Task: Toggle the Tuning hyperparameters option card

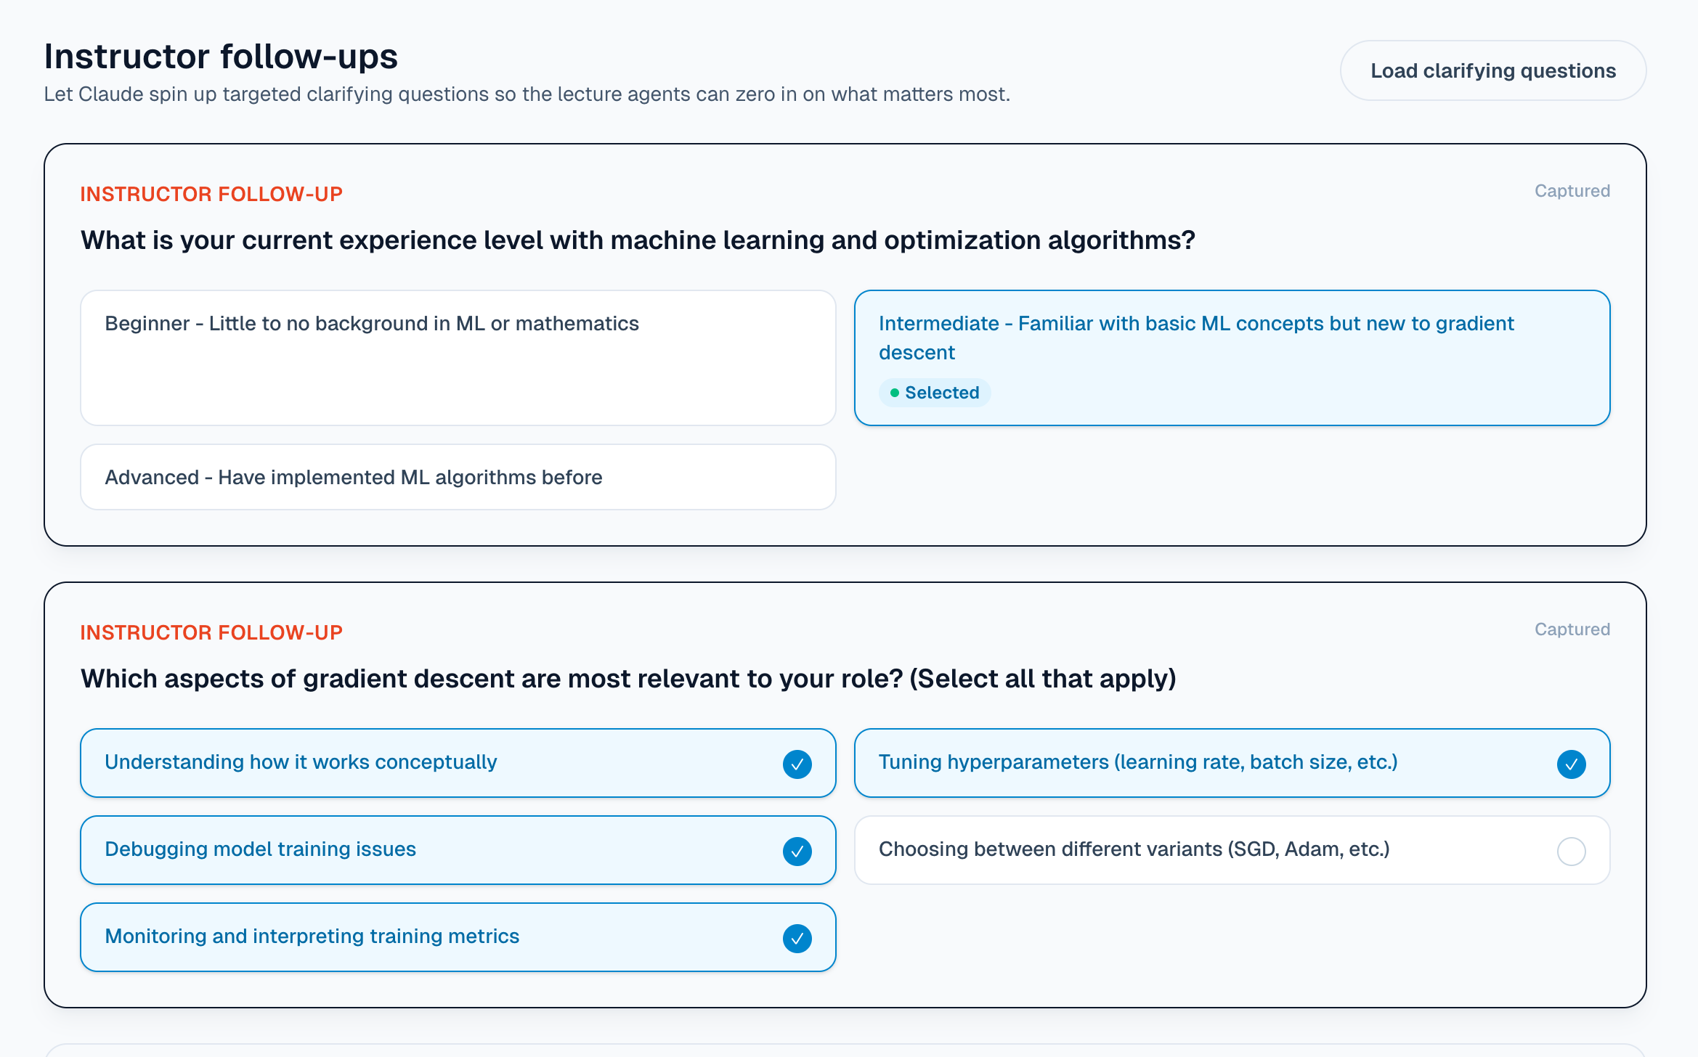Action: click(1137, 762)
